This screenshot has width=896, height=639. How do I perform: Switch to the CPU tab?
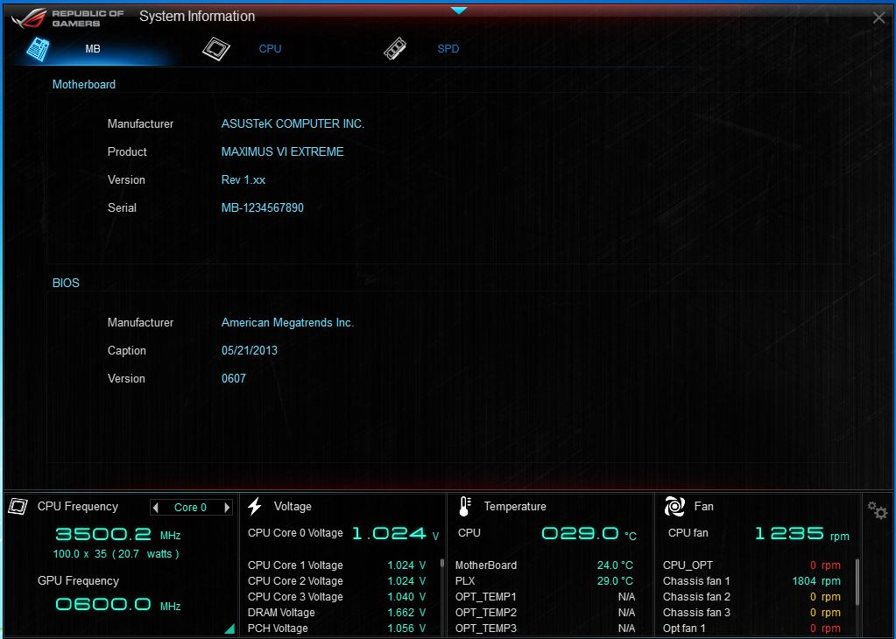[270, 49]
